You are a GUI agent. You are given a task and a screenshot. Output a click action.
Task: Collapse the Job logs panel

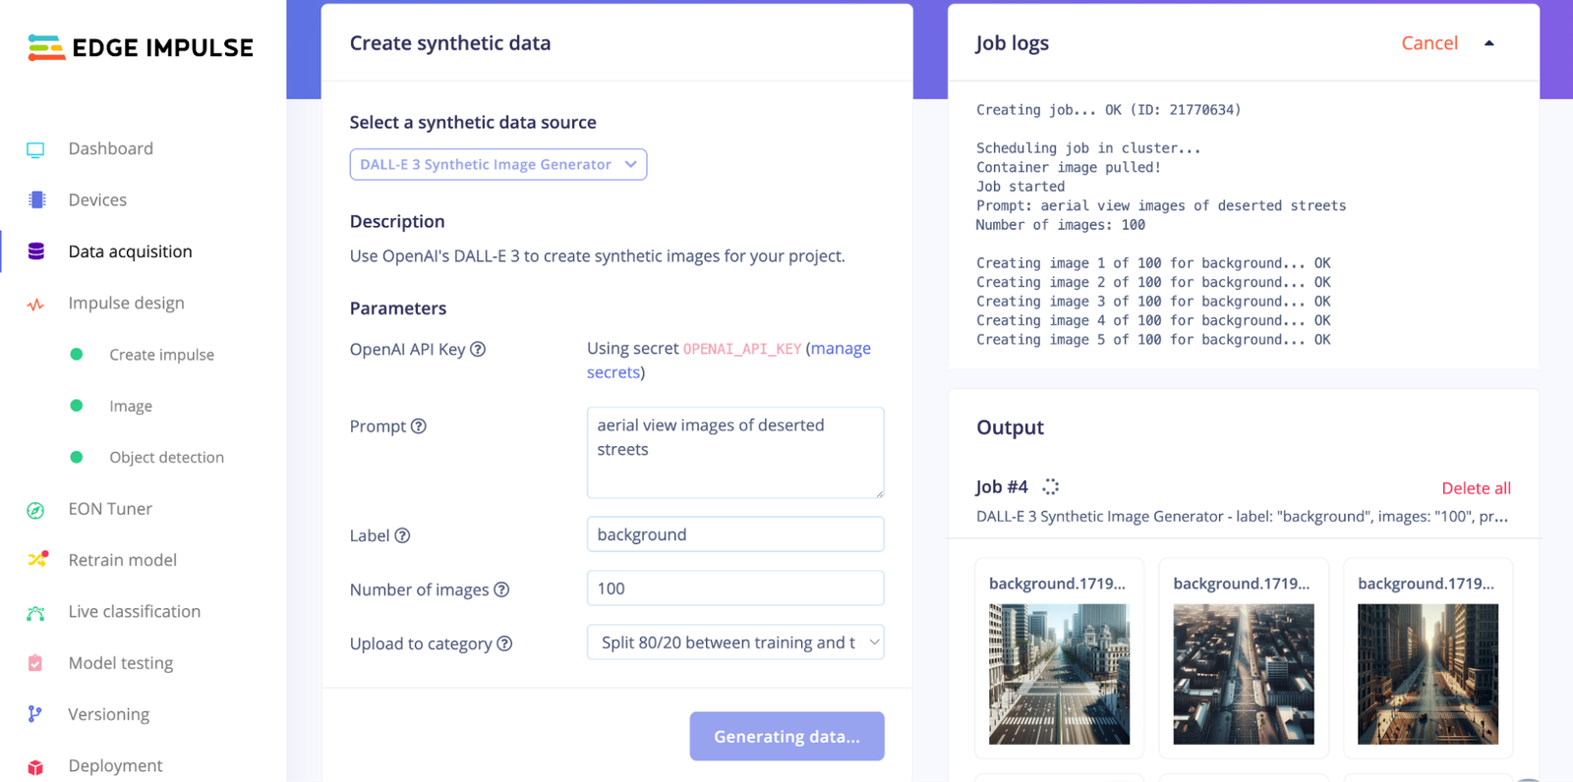click(x=1490, y=42)
